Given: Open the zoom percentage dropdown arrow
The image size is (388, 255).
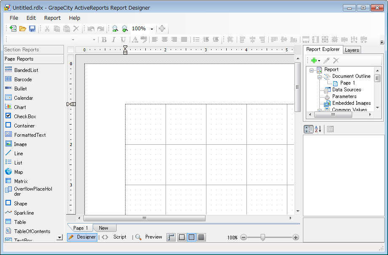Looking at the screenshot, I should [152, 29].
